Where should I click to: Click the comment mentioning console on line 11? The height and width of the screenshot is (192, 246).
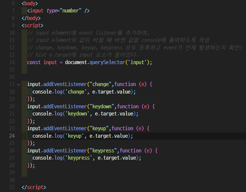(x=118, y=40)
